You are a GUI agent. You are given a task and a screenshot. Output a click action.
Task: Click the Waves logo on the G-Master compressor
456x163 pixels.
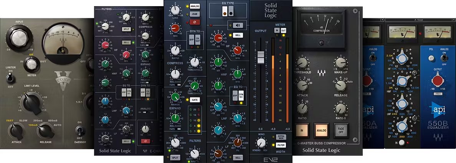321,72
